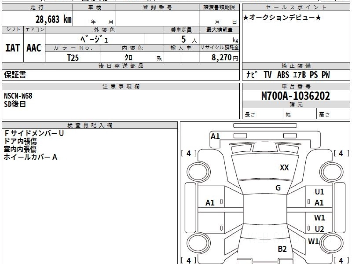The height and width of the screenshot is (264, 352).
Task: Click the カラーNo. header cell
Action: 73,48
